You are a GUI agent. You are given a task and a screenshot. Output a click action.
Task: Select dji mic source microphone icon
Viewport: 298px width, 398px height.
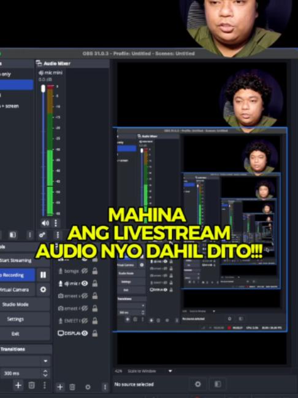pos(61,284)
